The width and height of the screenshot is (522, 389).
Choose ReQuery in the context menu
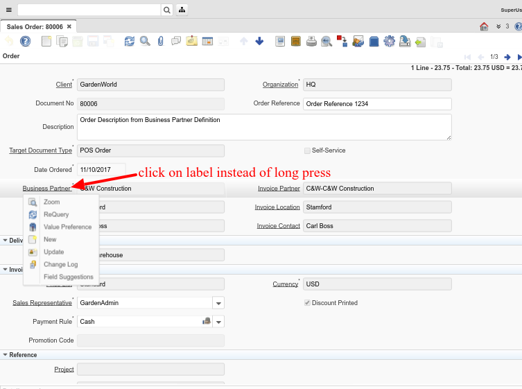coord(55,214)
